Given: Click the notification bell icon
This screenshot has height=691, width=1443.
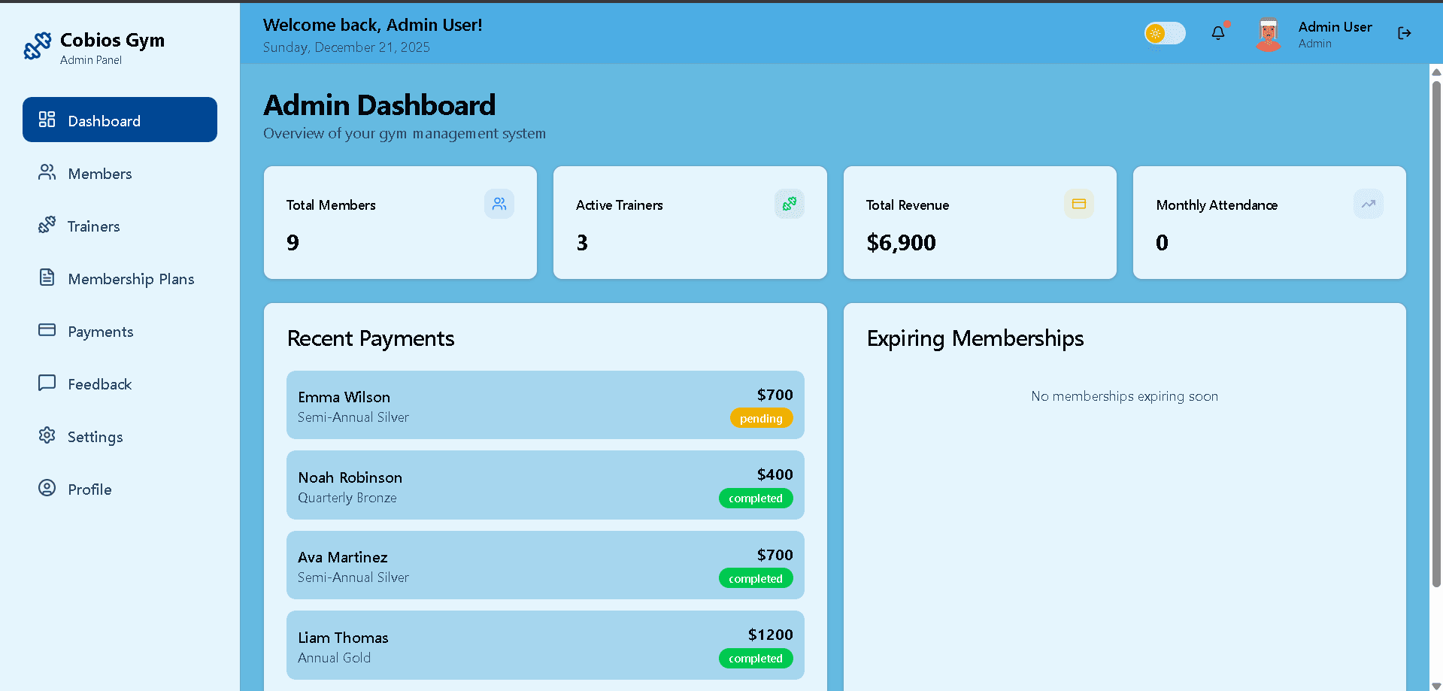Looking at the screenshot, I should coord(1217,33).
